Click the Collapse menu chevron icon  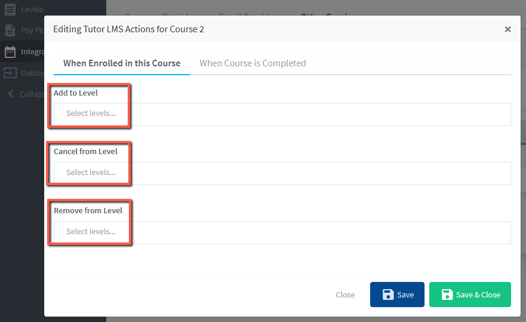10,94
